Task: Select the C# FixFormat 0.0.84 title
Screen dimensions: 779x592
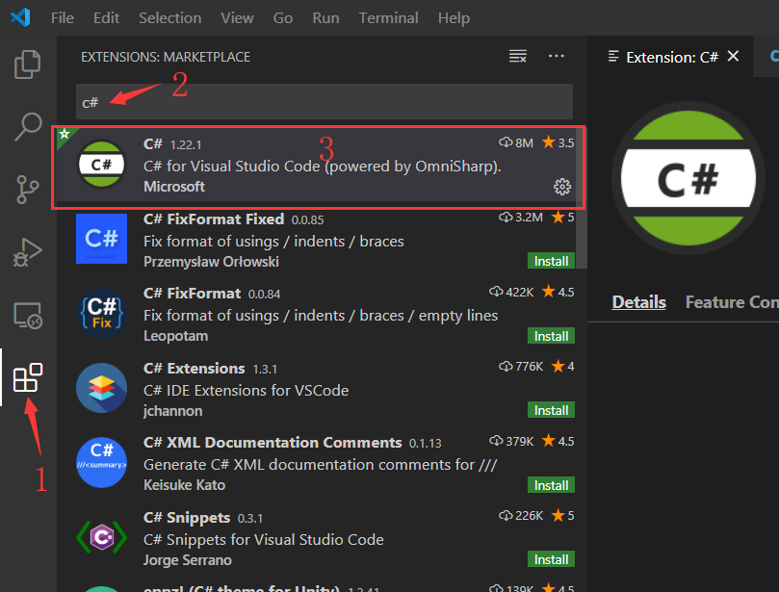Action: 192,294
